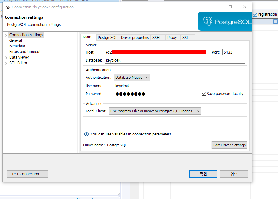The image size is (278, 199).
Task: Open the Proxy tab
Action: [x=172, y=38]
